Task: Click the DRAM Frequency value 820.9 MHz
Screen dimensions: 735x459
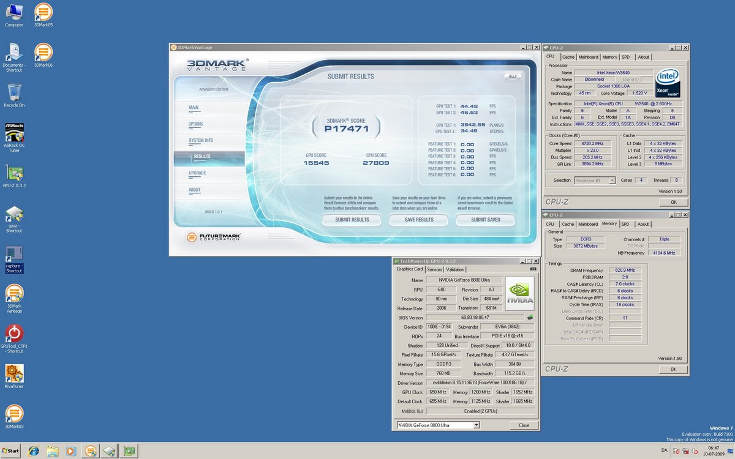Action: coord(624,270)
